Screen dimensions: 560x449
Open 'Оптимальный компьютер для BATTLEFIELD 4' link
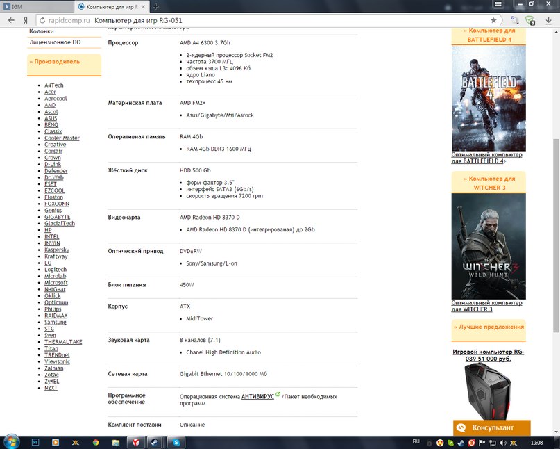[486, 158]
